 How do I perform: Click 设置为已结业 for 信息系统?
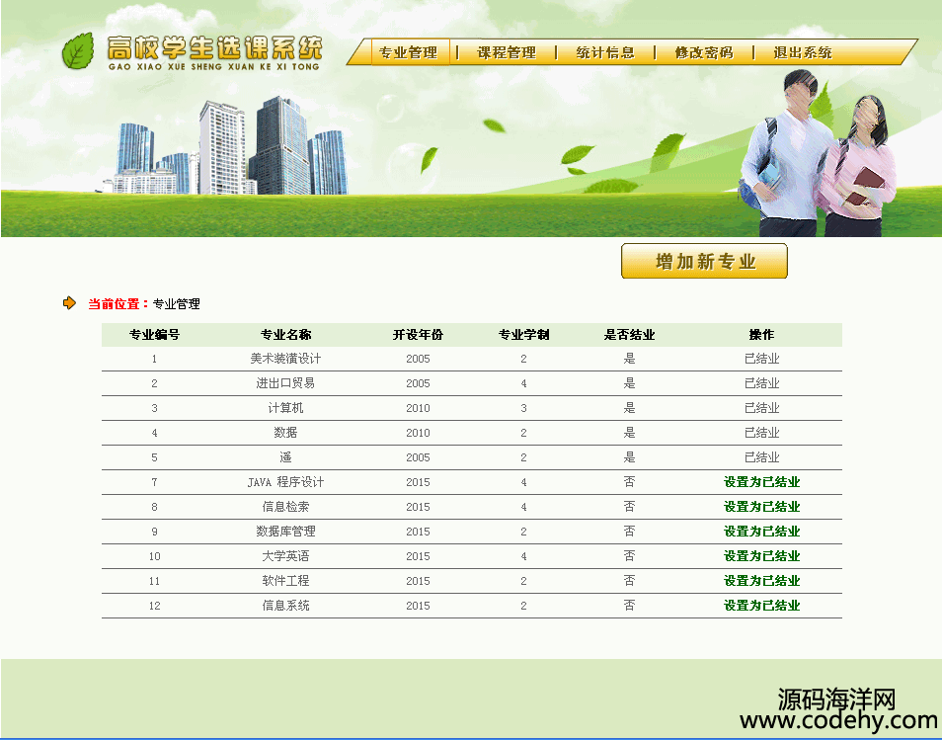(x=761, y=606)
